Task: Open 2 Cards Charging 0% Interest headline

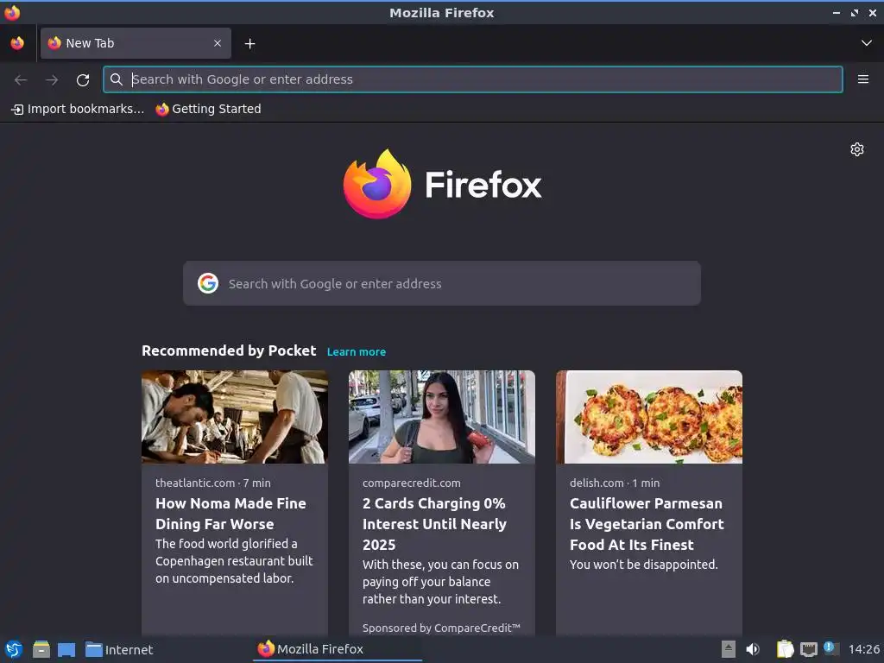Action: pyautogui.click(x=435, y=524)
